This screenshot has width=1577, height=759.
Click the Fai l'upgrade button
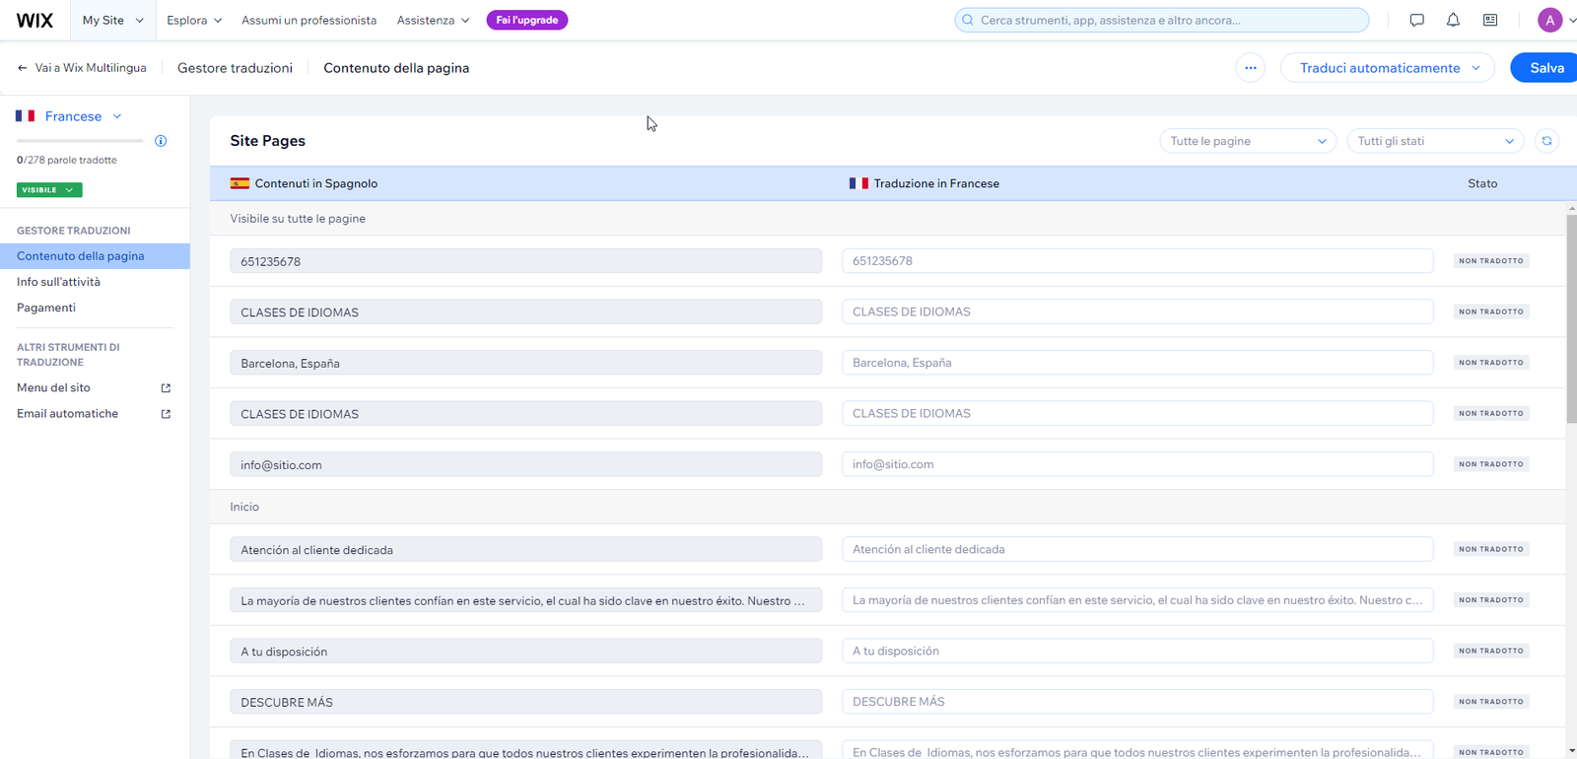(x=526, y=20)
